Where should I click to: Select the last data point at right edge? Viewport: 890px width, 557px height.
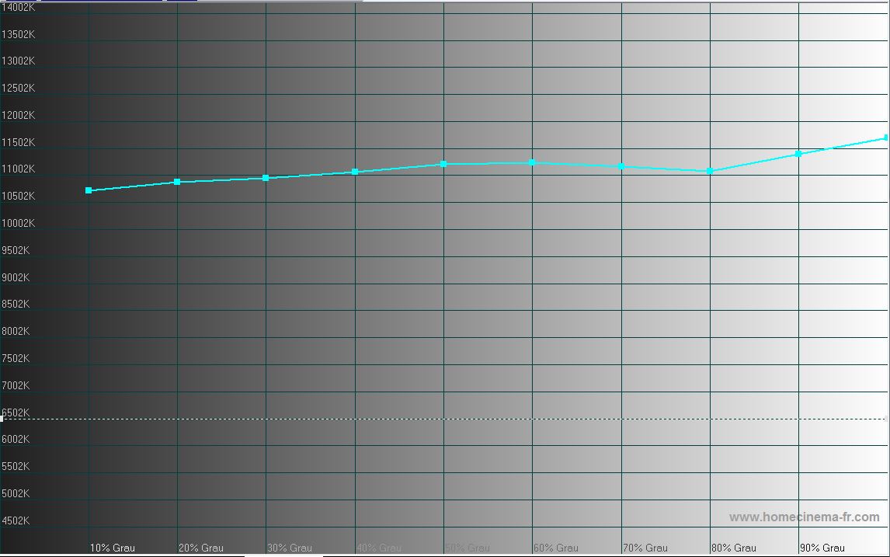coord(887,138)
